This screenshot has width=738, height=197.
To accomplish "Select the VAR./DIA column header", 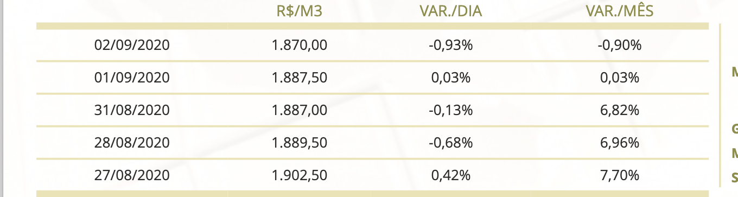I will 450,11.
